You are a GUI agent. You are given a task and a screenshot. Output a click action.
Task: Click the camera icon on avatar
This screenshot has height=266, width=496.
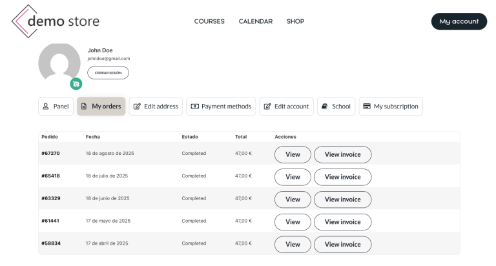point(76,83)
